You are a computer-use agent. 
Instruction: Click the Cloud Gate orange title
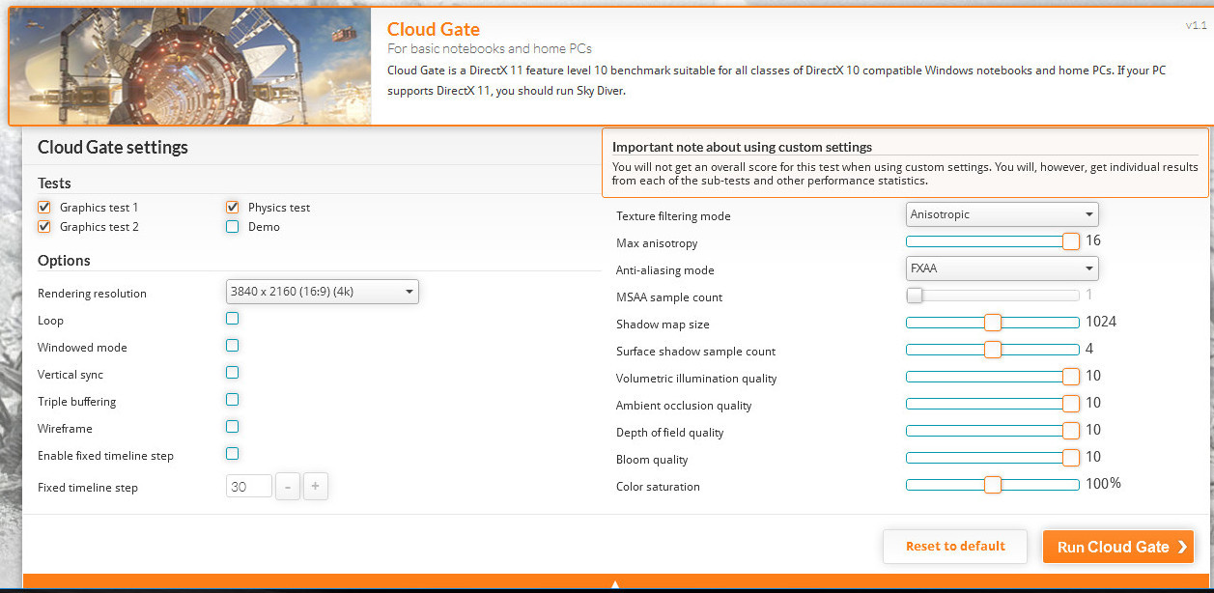coord(434,29)
